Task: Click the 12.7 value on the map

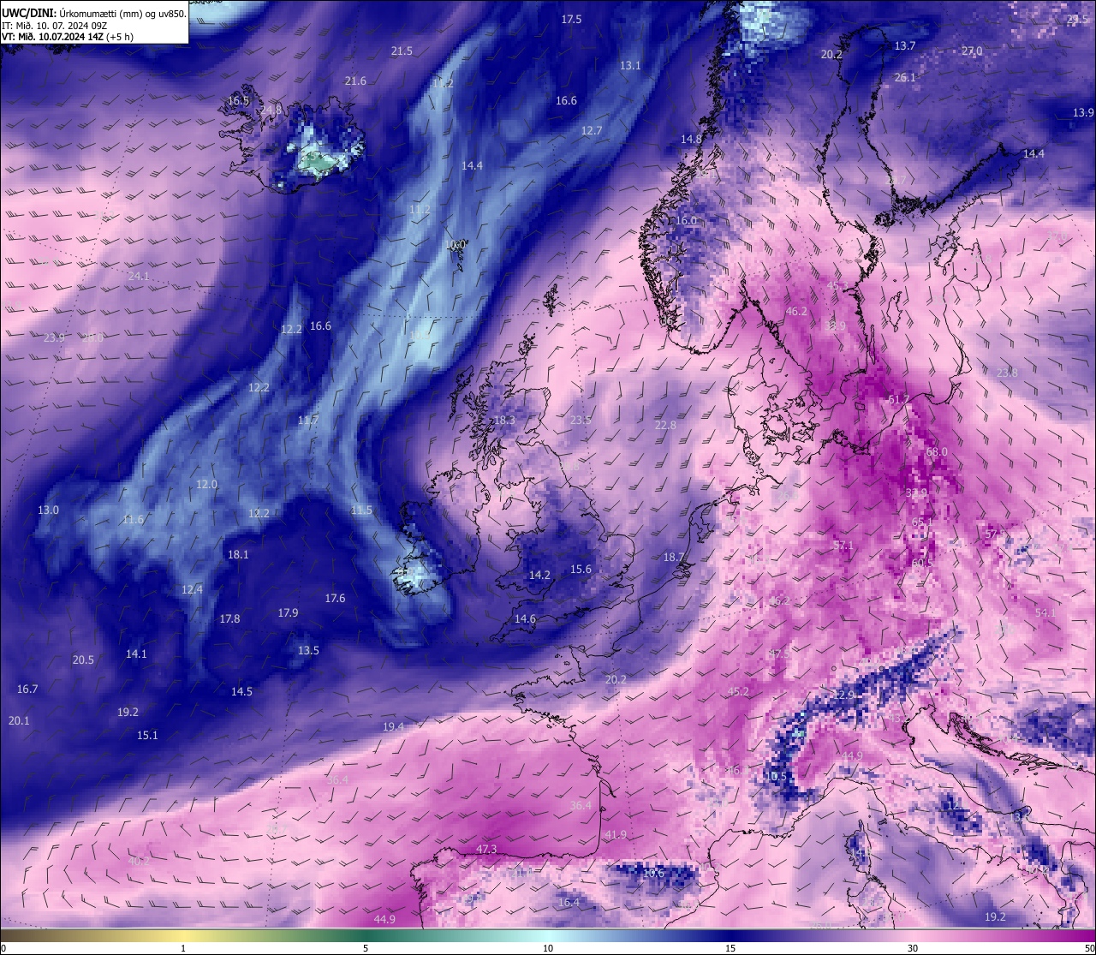Action: 592,130
